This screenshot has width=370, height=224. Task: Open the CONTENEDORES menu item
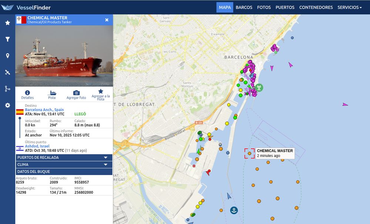click(x=316, y=7)
